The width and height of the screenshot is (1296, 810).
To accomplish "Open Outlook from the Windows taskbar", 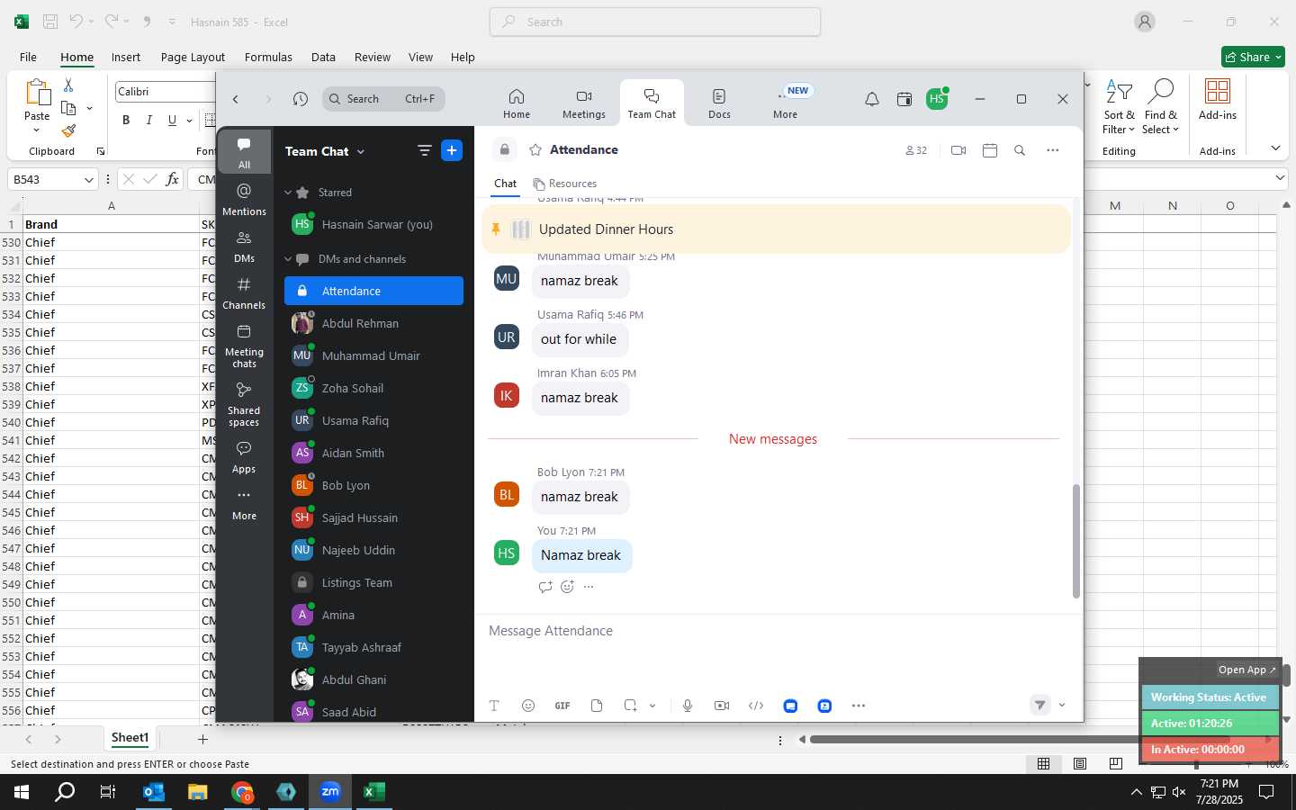I will tap(154, 792).
